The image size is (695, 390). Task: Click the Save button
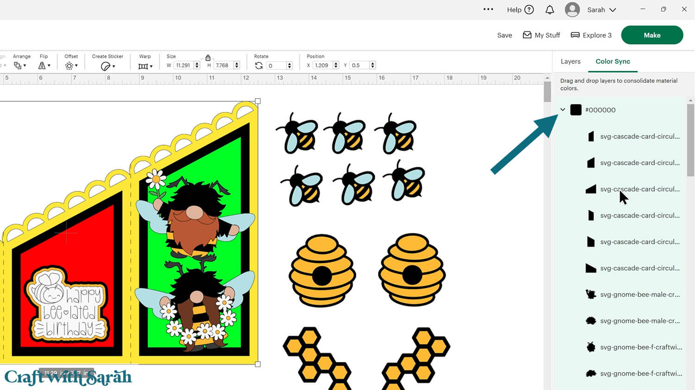(505, 35)
